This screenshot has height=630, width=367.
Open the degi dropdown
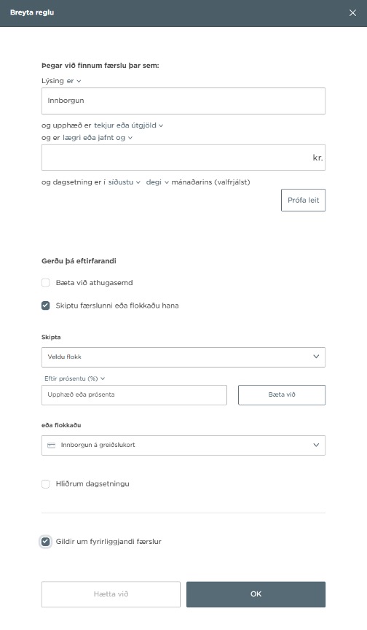point(157,182)
